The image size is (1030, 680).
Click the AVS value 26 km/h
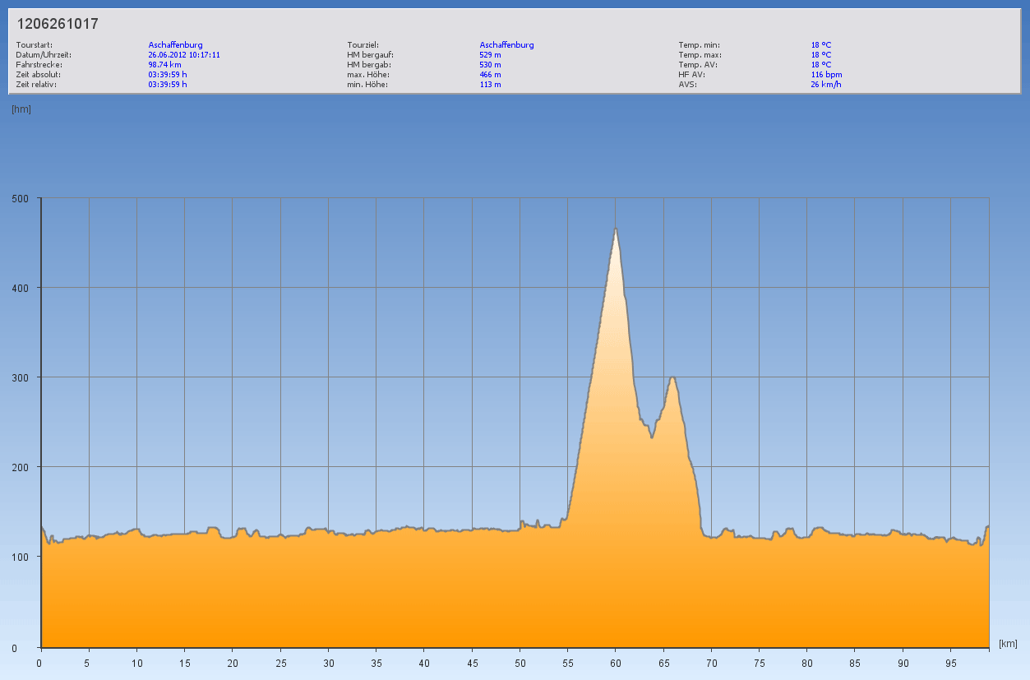click(826, 84)
